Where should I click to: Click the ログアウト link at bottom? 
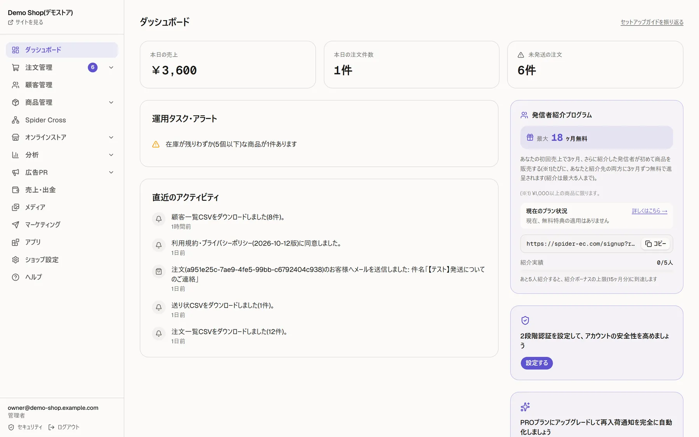(x=64, y=427)
